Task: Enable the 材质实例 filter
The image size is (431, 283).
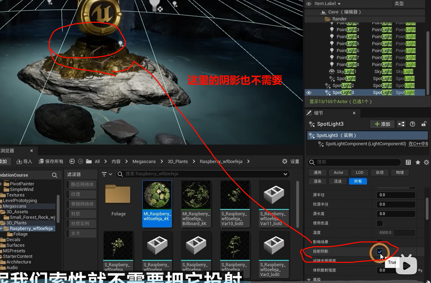Action: (x=81, y=224)
